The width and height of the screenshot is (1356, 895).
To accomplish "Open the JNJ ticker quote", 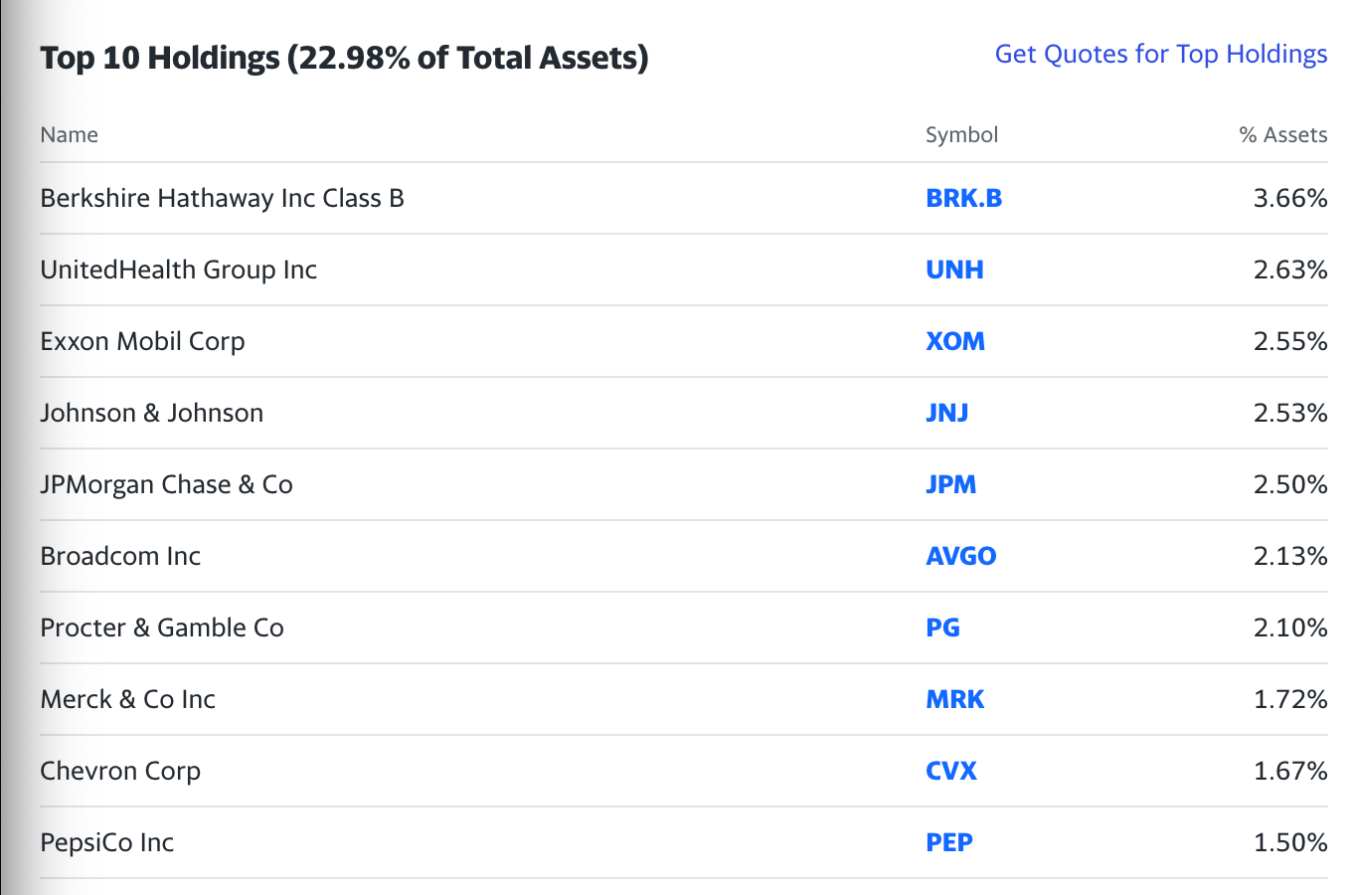I will tap(946, 413).
